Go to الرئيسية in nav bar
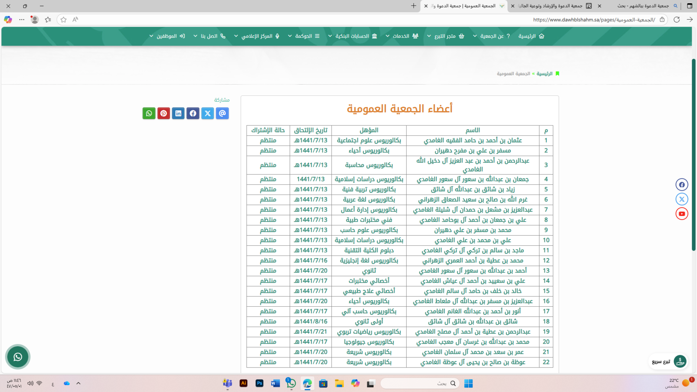The image size is (697, 392). pyautogui.click(x=531, y=36)
